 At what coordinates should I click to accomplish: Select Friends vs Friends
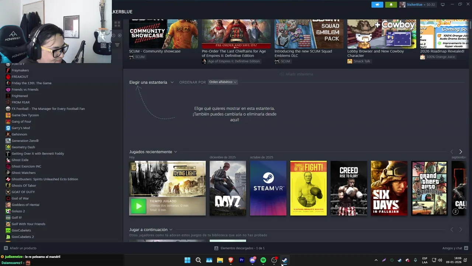[25, 89]
